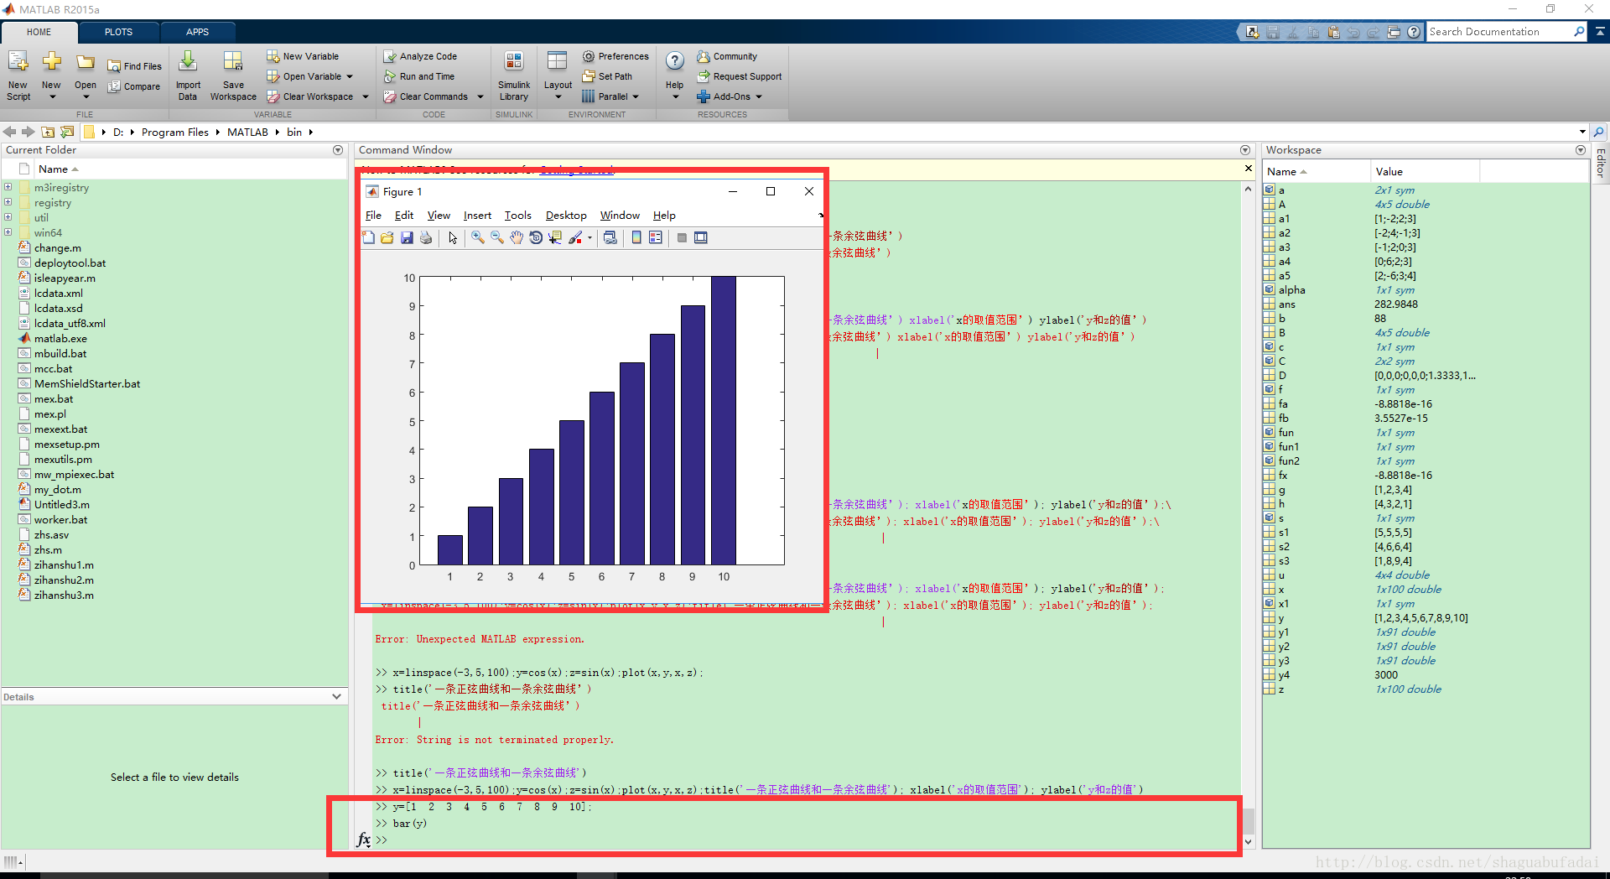The height and width of the screenshot is (879, 1610).
Task: Click the Print Figure icon in Figure 1
Action: pos(426,238)
